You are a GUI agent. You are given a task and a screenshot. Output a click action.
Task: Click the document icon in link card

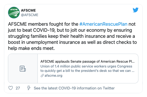pos(23,69)
